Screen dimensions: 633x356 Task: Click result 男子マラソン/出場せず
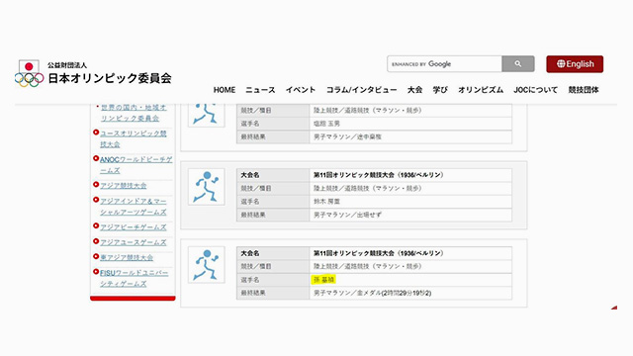pyautogui.click(x=347, y=215)
